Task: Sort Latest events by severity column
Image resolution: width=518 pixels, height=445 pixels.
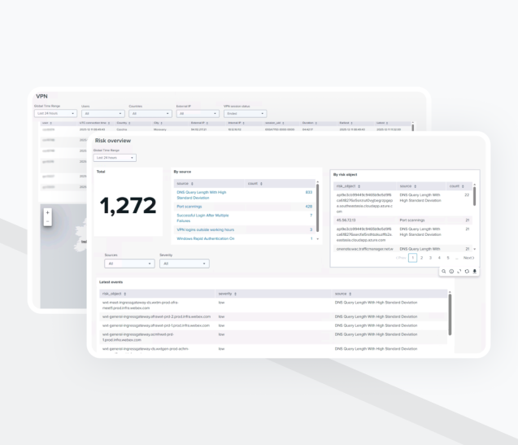Action: click(227, 293)
